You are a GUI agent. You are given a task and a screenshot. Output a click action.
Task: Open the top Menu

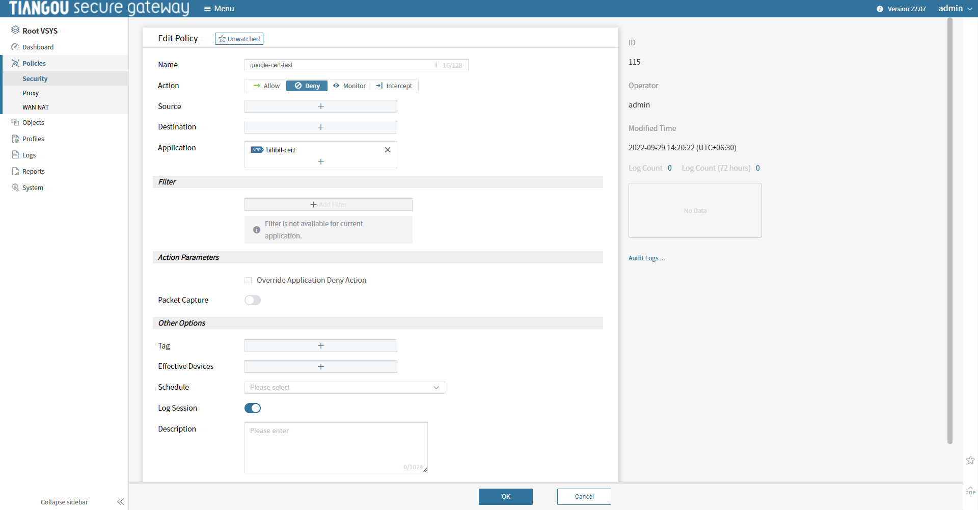219,9
